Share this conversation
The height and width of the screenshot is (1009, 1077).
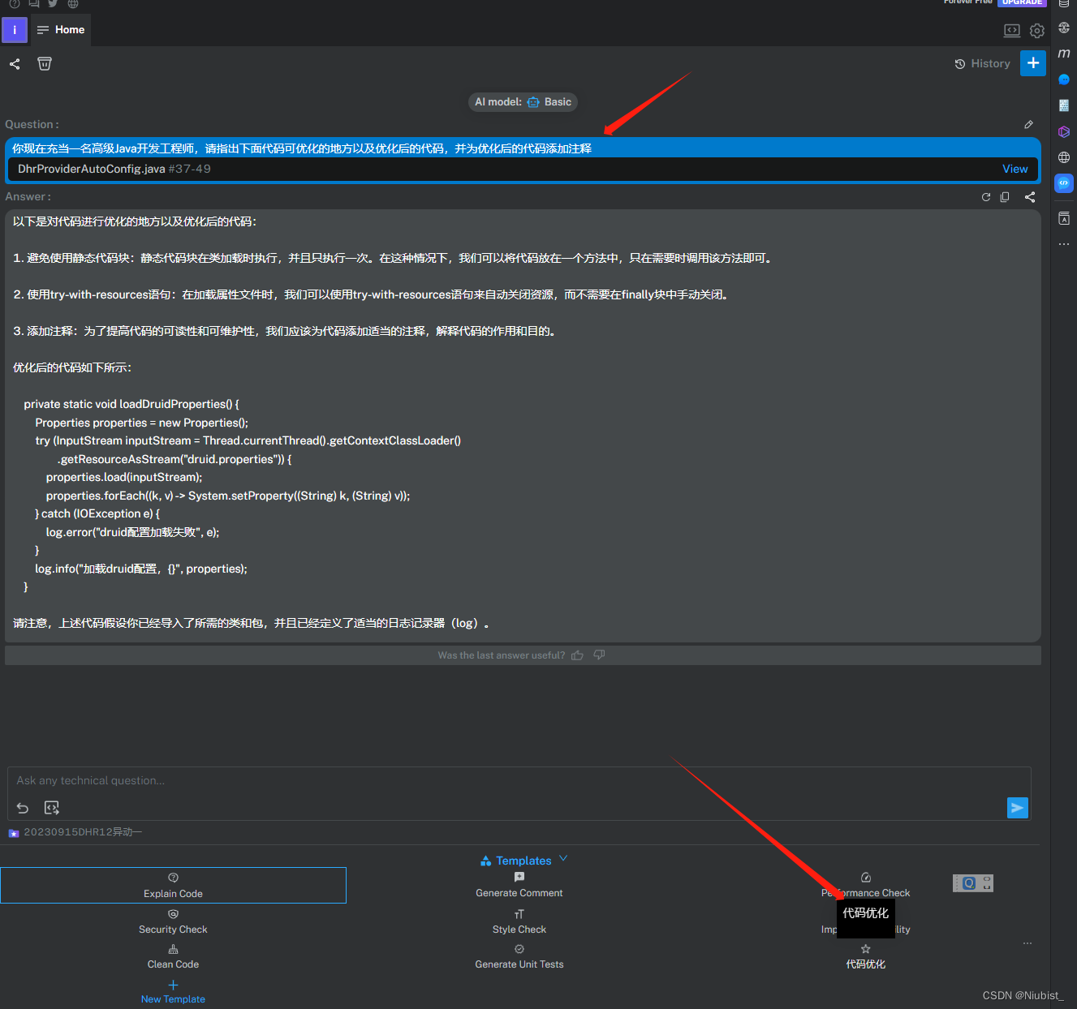click(x=15, y=64)
